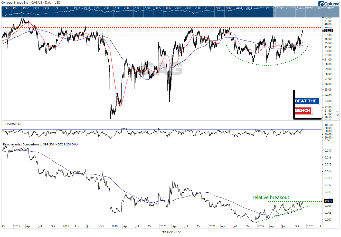Click the 2018 label on the date axis

(66, 226)
